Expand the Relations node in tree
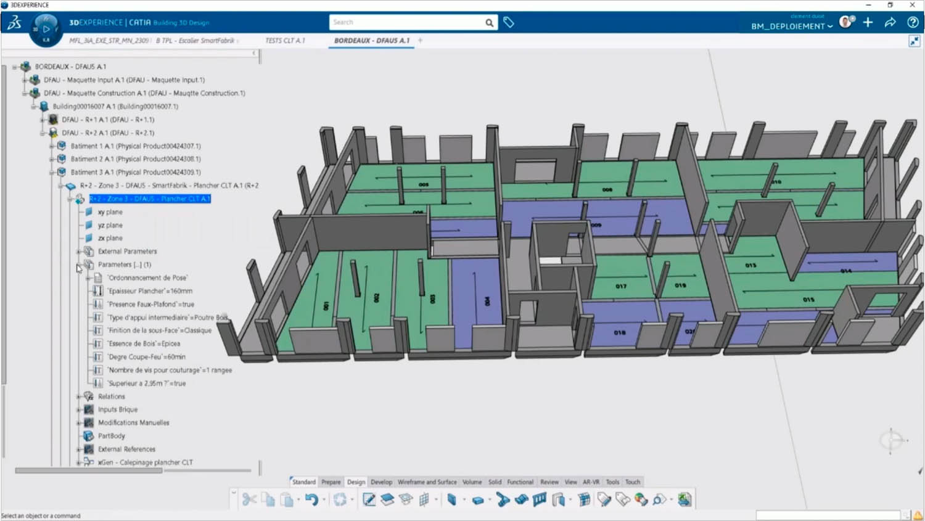Viewport: 925px width, 521px height. [x=79, y=397]
